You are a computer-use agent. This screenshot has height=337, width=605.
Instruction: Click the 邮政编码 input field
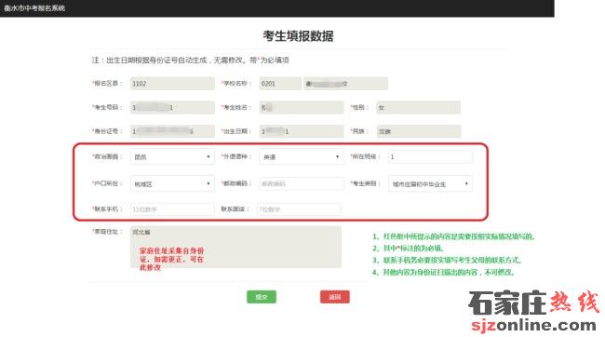pos(302,183)
